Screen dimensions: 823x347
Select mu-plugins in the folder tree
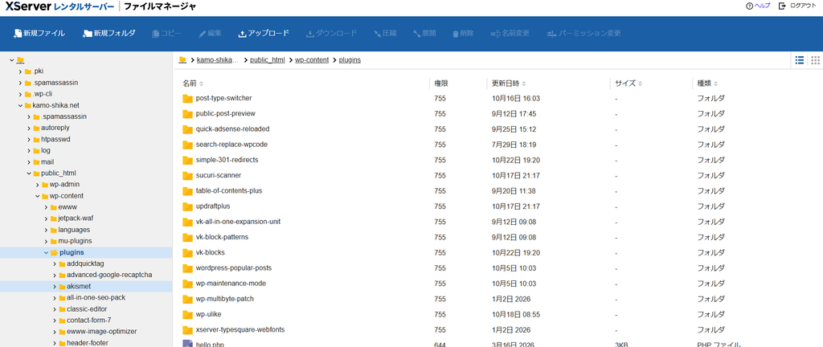point(75,241)
